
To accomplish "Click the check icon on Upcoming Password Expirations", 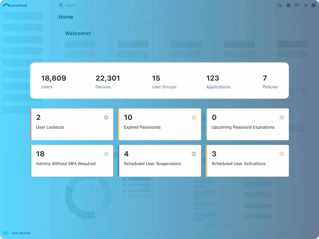I will click(281, 117).
